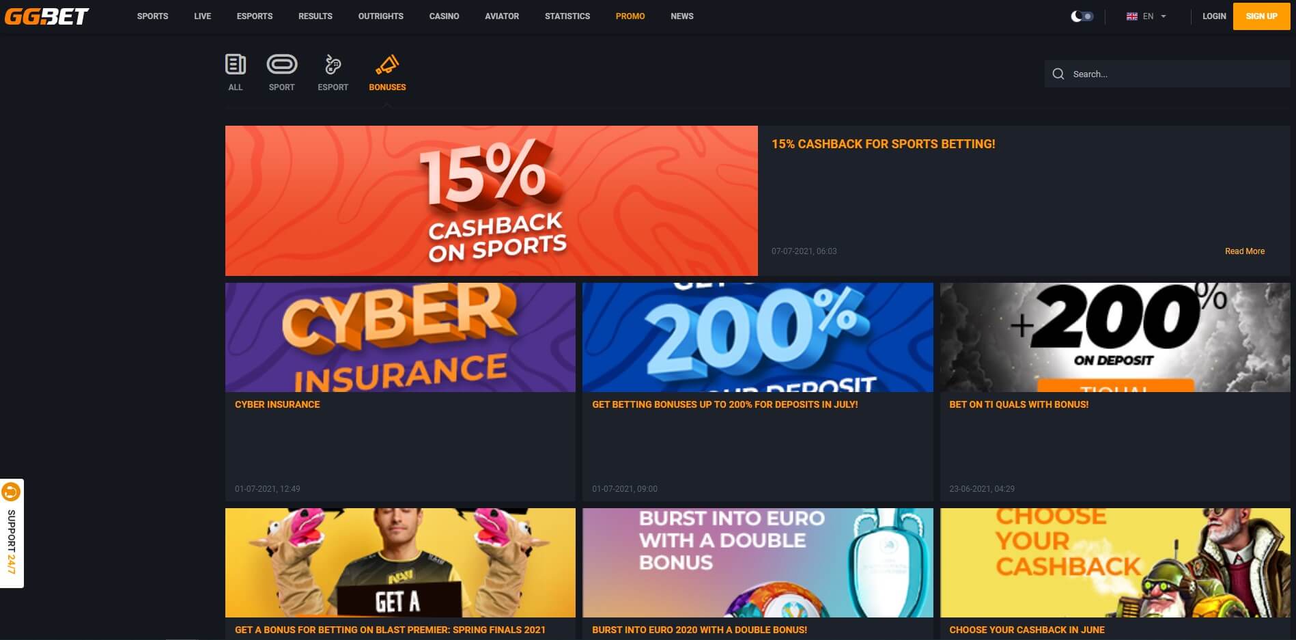This screenshot has width=1296, height=640.
Task: Click the search magnifier icon
Action: [1058, 74]
